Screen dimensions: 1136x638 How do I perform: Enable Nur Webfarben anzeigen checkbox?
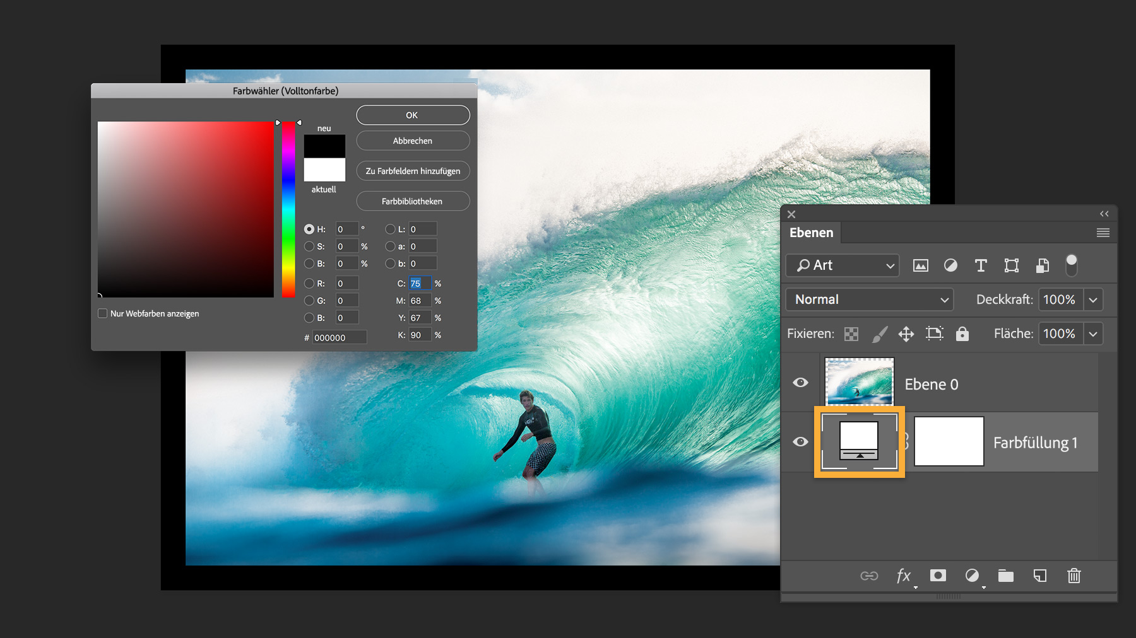pos(102,313)
